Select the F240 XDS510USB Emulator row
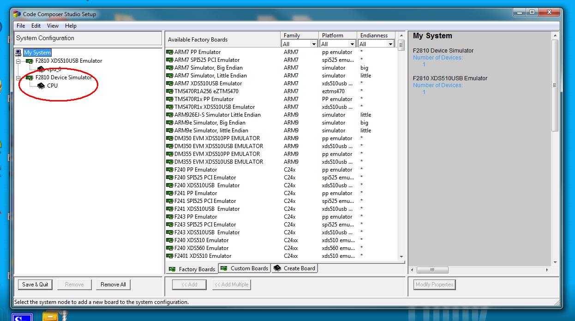Image resolution: width=575 pixels, height=321 pixels. (x=281, y=185)
